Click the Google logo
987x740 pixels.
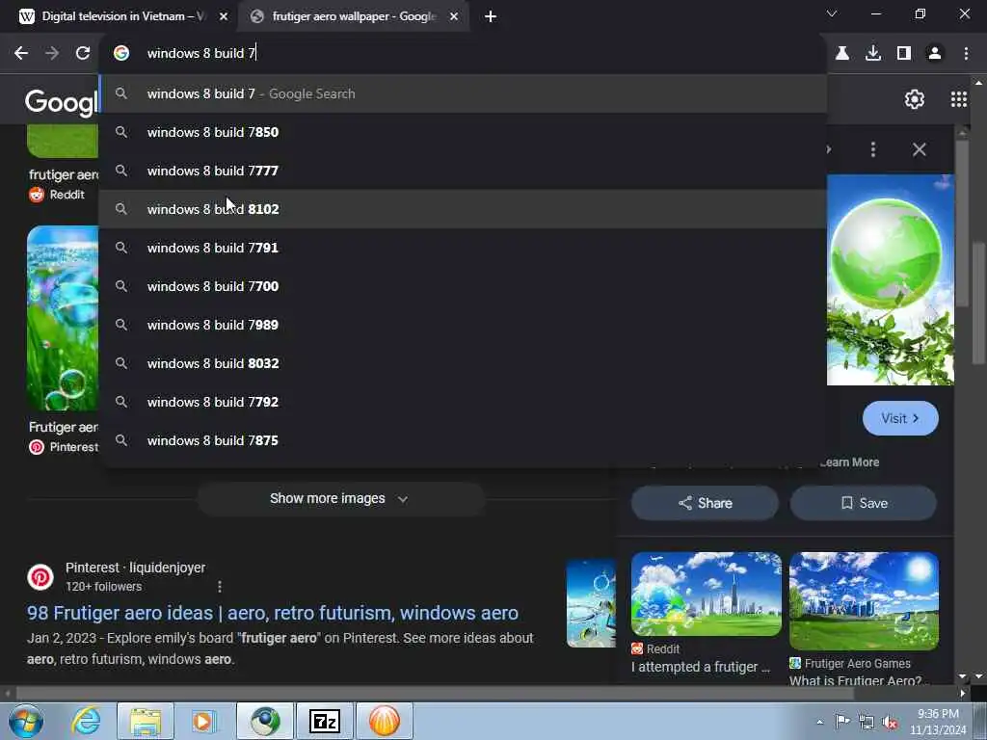[62, 101]
